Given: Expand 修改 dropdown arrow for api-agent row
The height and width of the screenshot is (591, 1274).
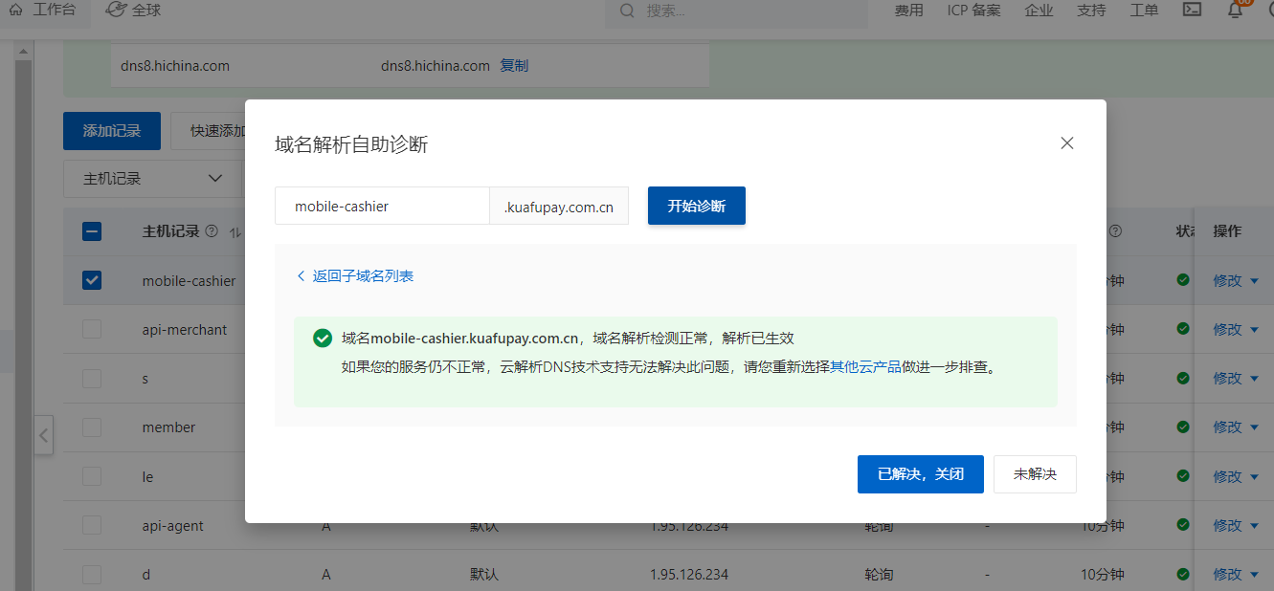Looking at the screenshot, I should click(x=1254, y=526).
